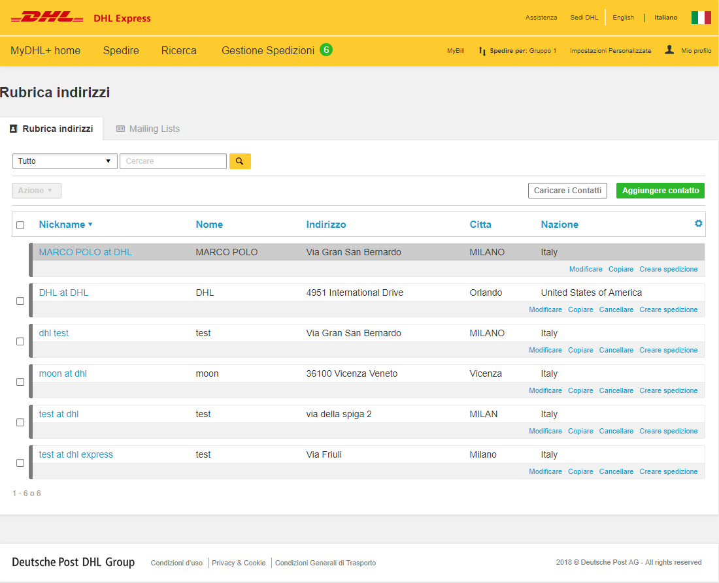Screen dimensions: 719x583
Task: Click the Mio profilo person icon
Action: click(x=669, y=50)
